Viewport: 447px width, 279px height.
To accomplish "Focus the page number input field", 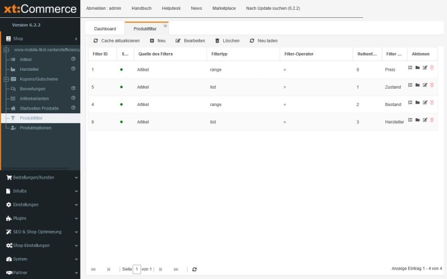I will point(137,269).
